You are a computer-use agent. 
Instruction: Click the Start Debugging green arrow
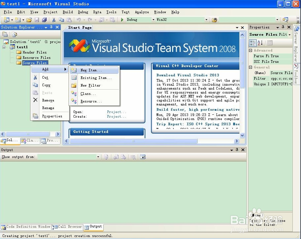[x=122, y=20]
